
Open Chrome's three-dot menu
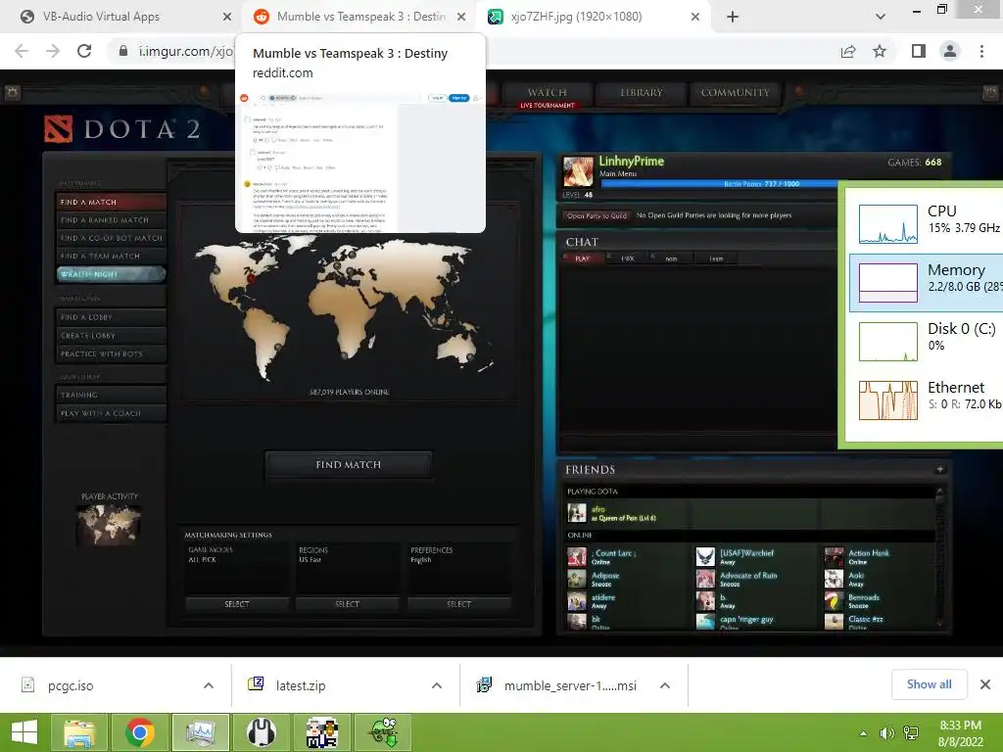(x=981, y=51)
